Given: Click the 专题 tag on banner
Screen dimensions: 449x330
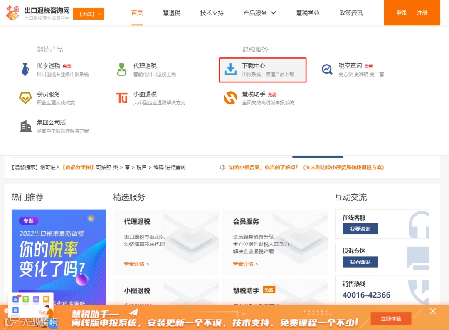Looking at the screenshot, I should coord(29,221).
